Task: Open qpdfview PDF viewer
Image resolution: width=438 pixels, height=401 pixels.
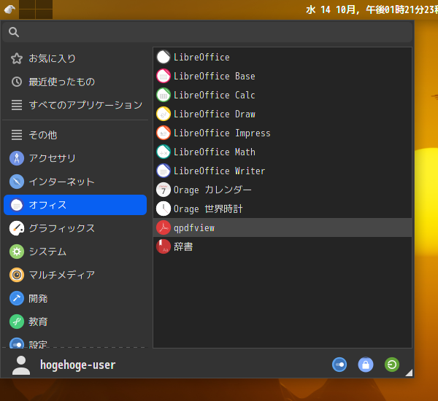Action: point(283,228)
